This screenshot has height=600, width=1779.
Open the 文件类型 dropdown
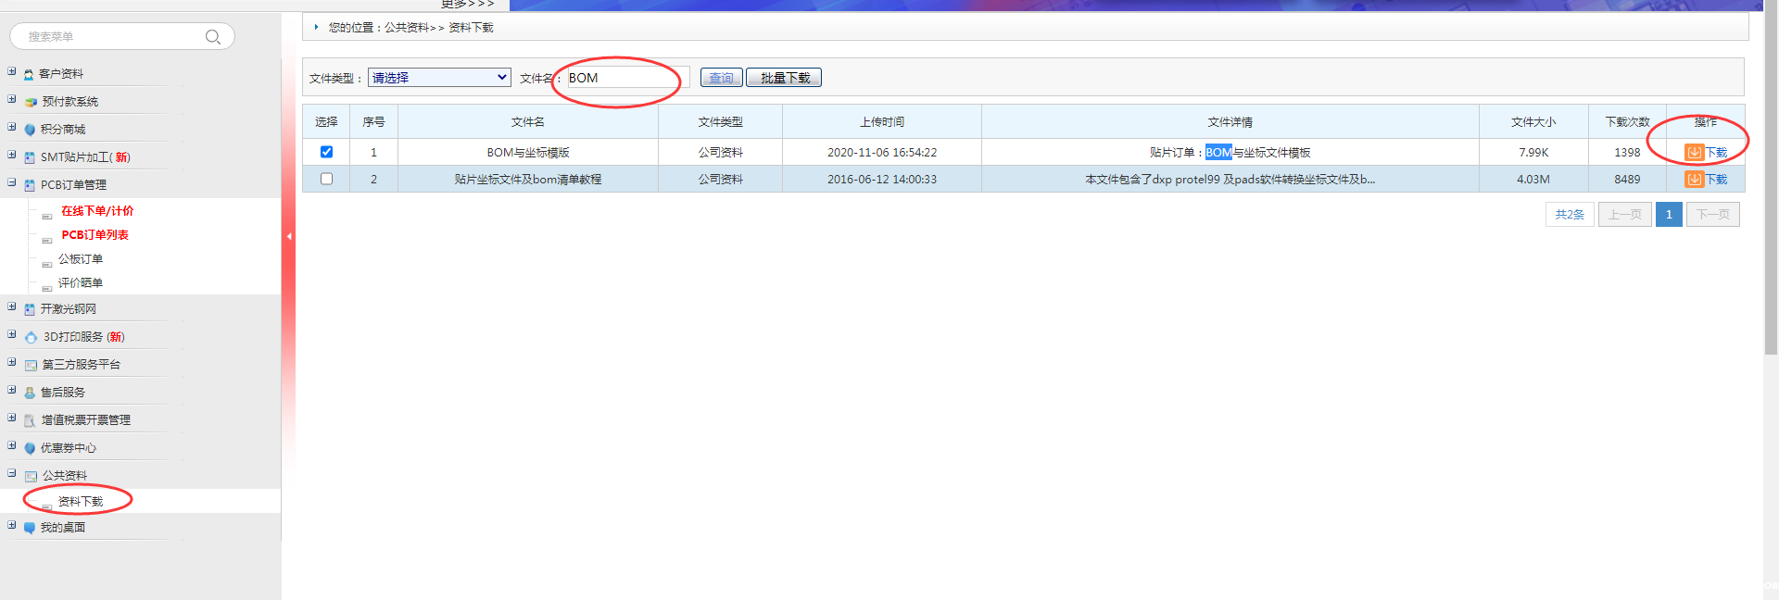point(439,78)
